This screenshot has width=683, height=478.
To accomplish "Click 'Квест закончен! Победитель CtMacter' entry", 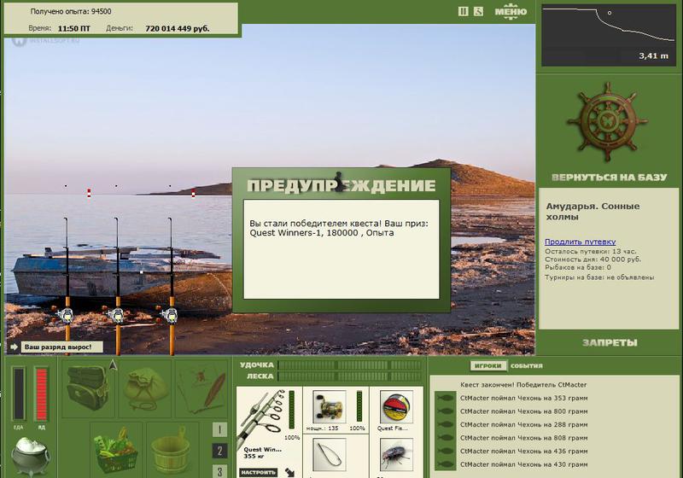I will [523, 385].
